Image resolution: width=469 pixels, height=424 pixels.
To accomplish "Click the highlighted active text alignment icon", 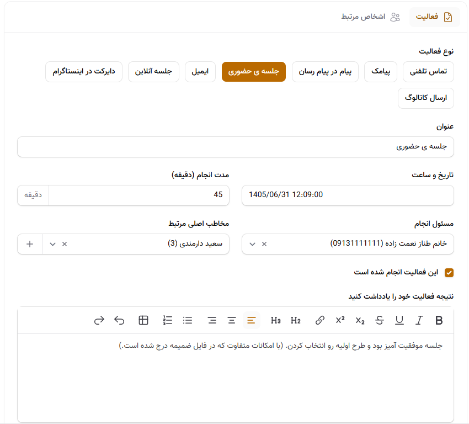I will click(252, 320).
